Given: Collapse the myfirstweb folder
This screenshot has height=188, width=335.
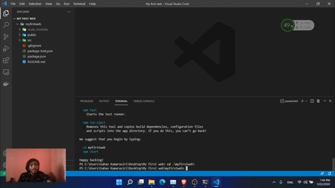Looking at the screenshot, I should click(18, 24).
